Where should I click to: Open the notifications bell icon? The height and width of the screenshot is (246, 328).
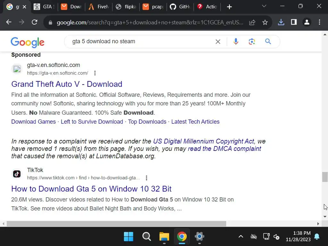[x=317, y=237]
